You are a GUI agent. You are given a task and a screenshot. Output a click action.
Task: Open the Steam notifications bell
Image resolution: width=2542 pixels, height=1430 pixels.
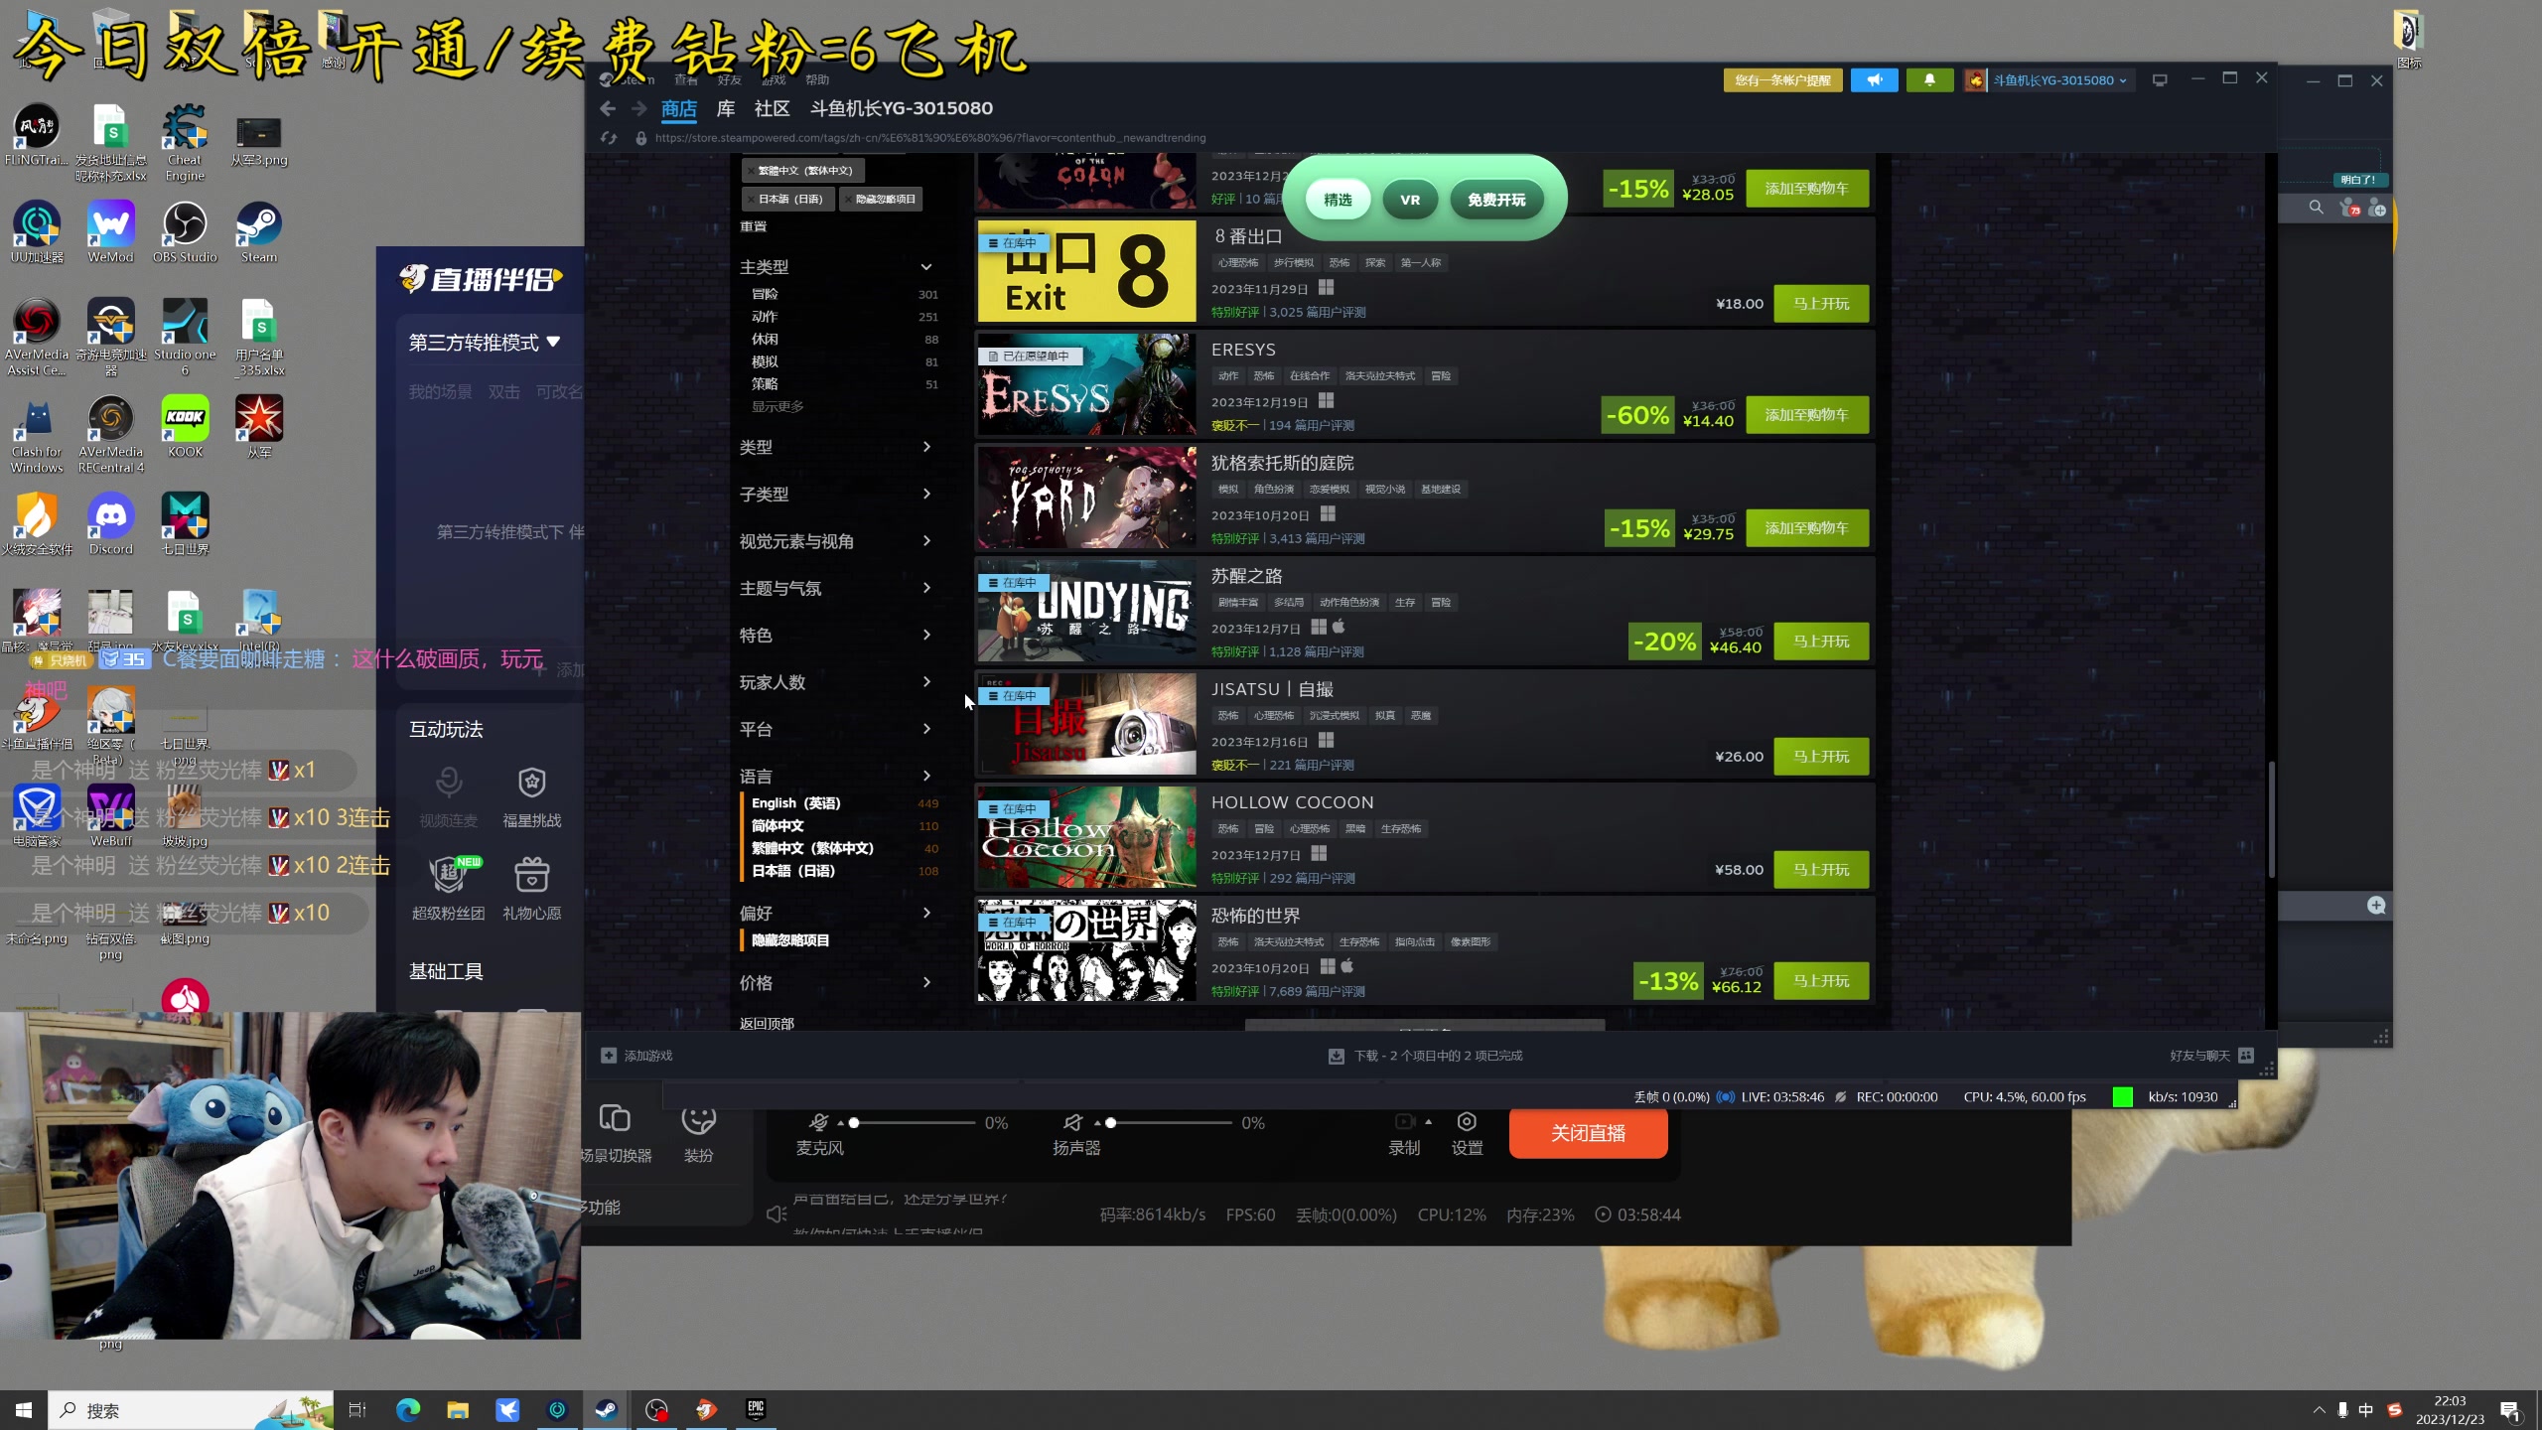[x=1928, y=80]
